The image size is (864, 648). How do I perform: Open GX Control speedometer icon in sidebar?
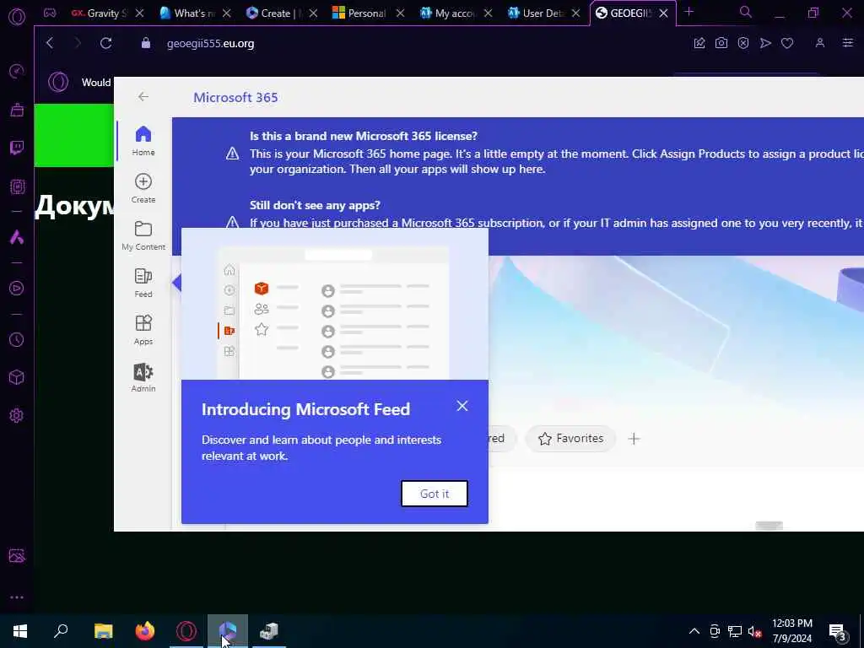(17, 71)
